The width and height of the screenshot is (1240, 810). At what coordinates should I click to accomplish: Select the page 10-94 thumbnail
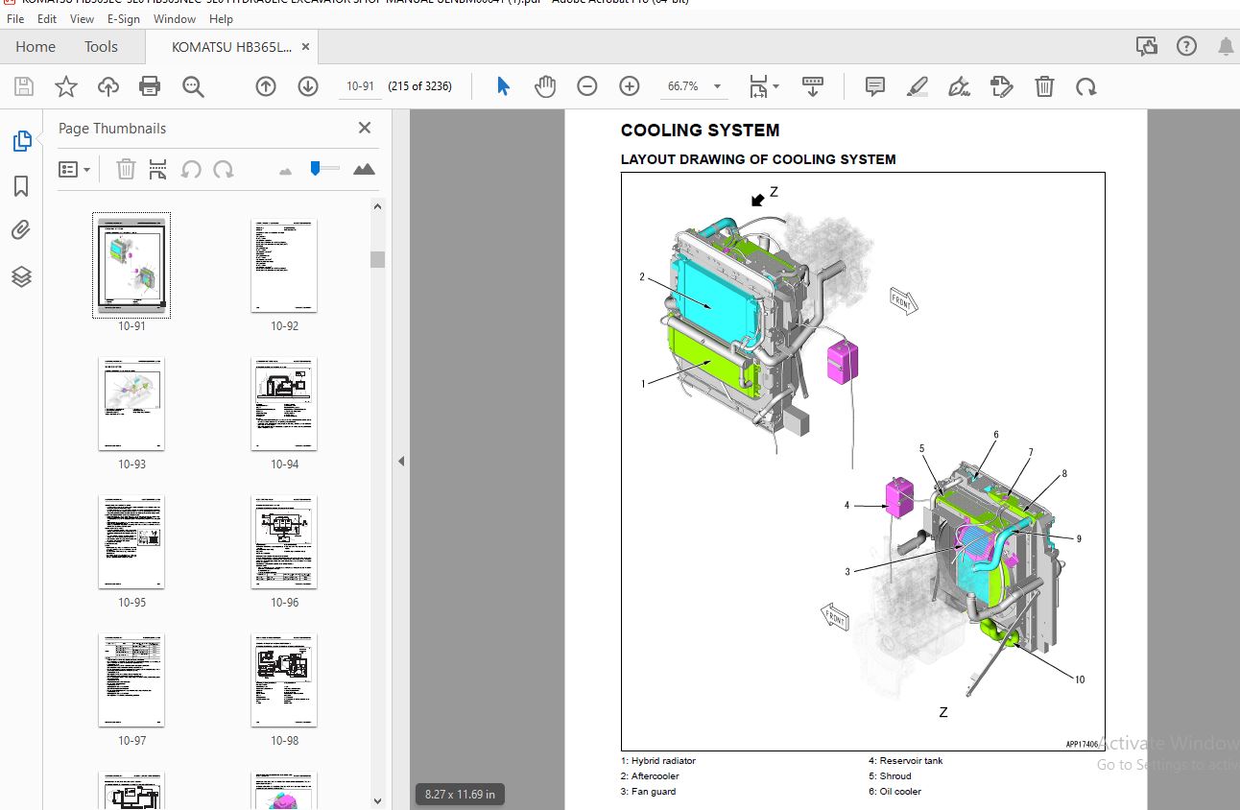(x=284, y=403)
